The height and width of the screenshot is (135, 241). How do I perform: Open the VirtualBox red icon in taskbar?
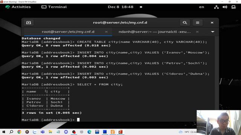[120, 132]
